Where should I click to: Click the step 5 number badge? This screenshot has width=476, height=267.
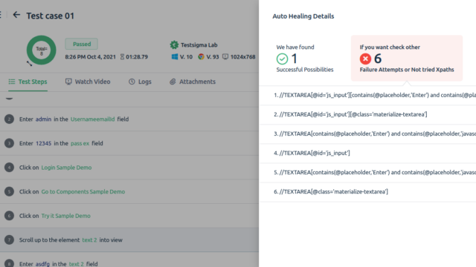(9, 191)
